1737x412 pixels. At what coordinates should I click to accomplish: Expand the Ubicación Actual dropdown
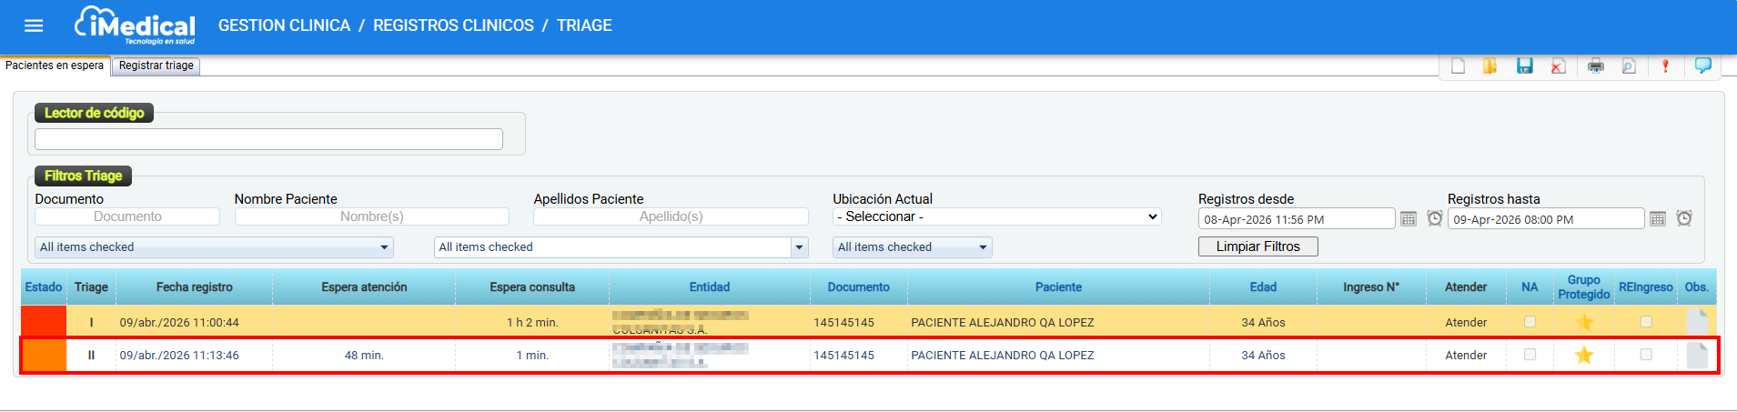tap(996, 216)
